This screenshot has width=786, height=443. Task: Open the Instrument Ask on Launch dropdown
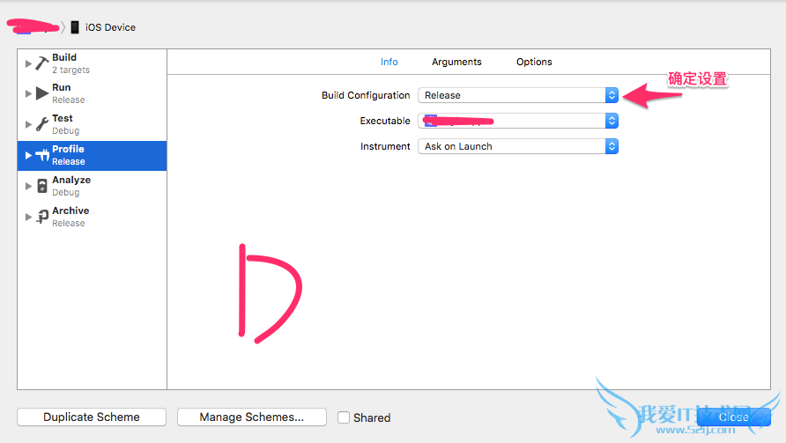pyautogui.click(x=518, y=146)
